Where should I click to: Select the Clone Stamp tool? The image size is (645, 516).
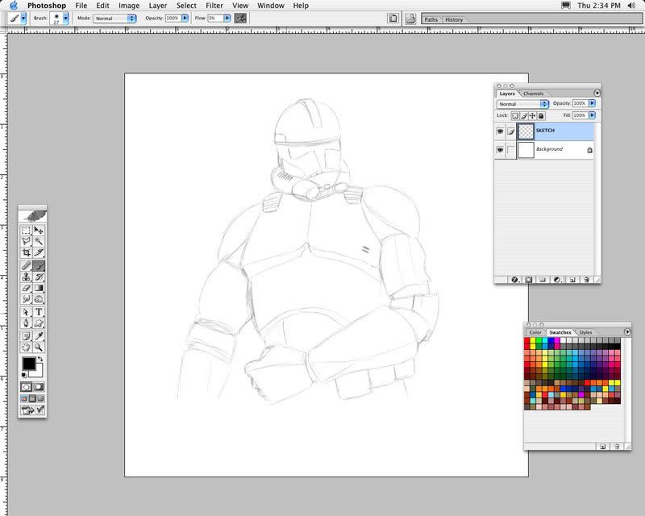click(x=26, y=277)
